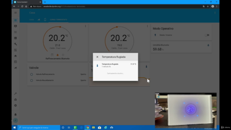
Task: Open the Windows Start menu
Action: pyautogui.click(x=14, y=127)
